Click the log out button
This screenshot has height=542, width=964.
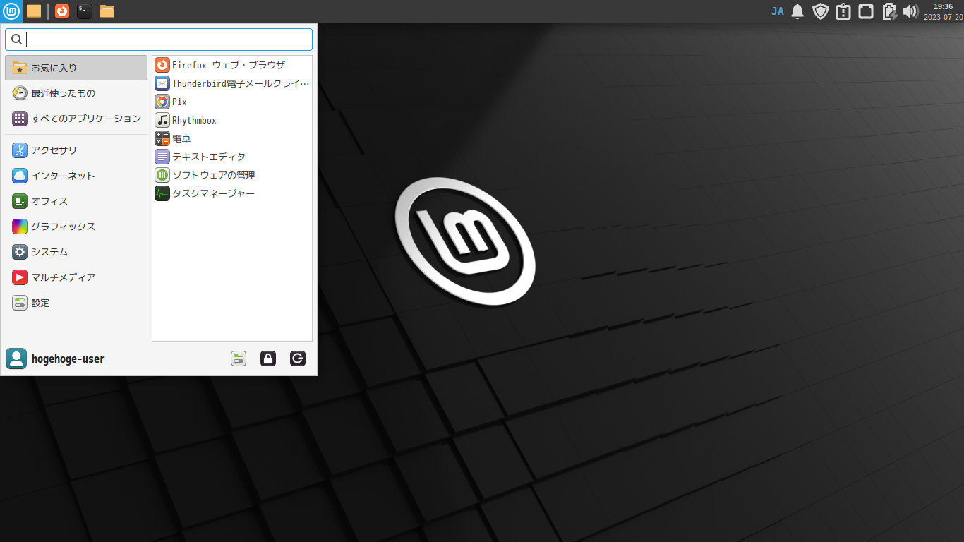[298, 359]
